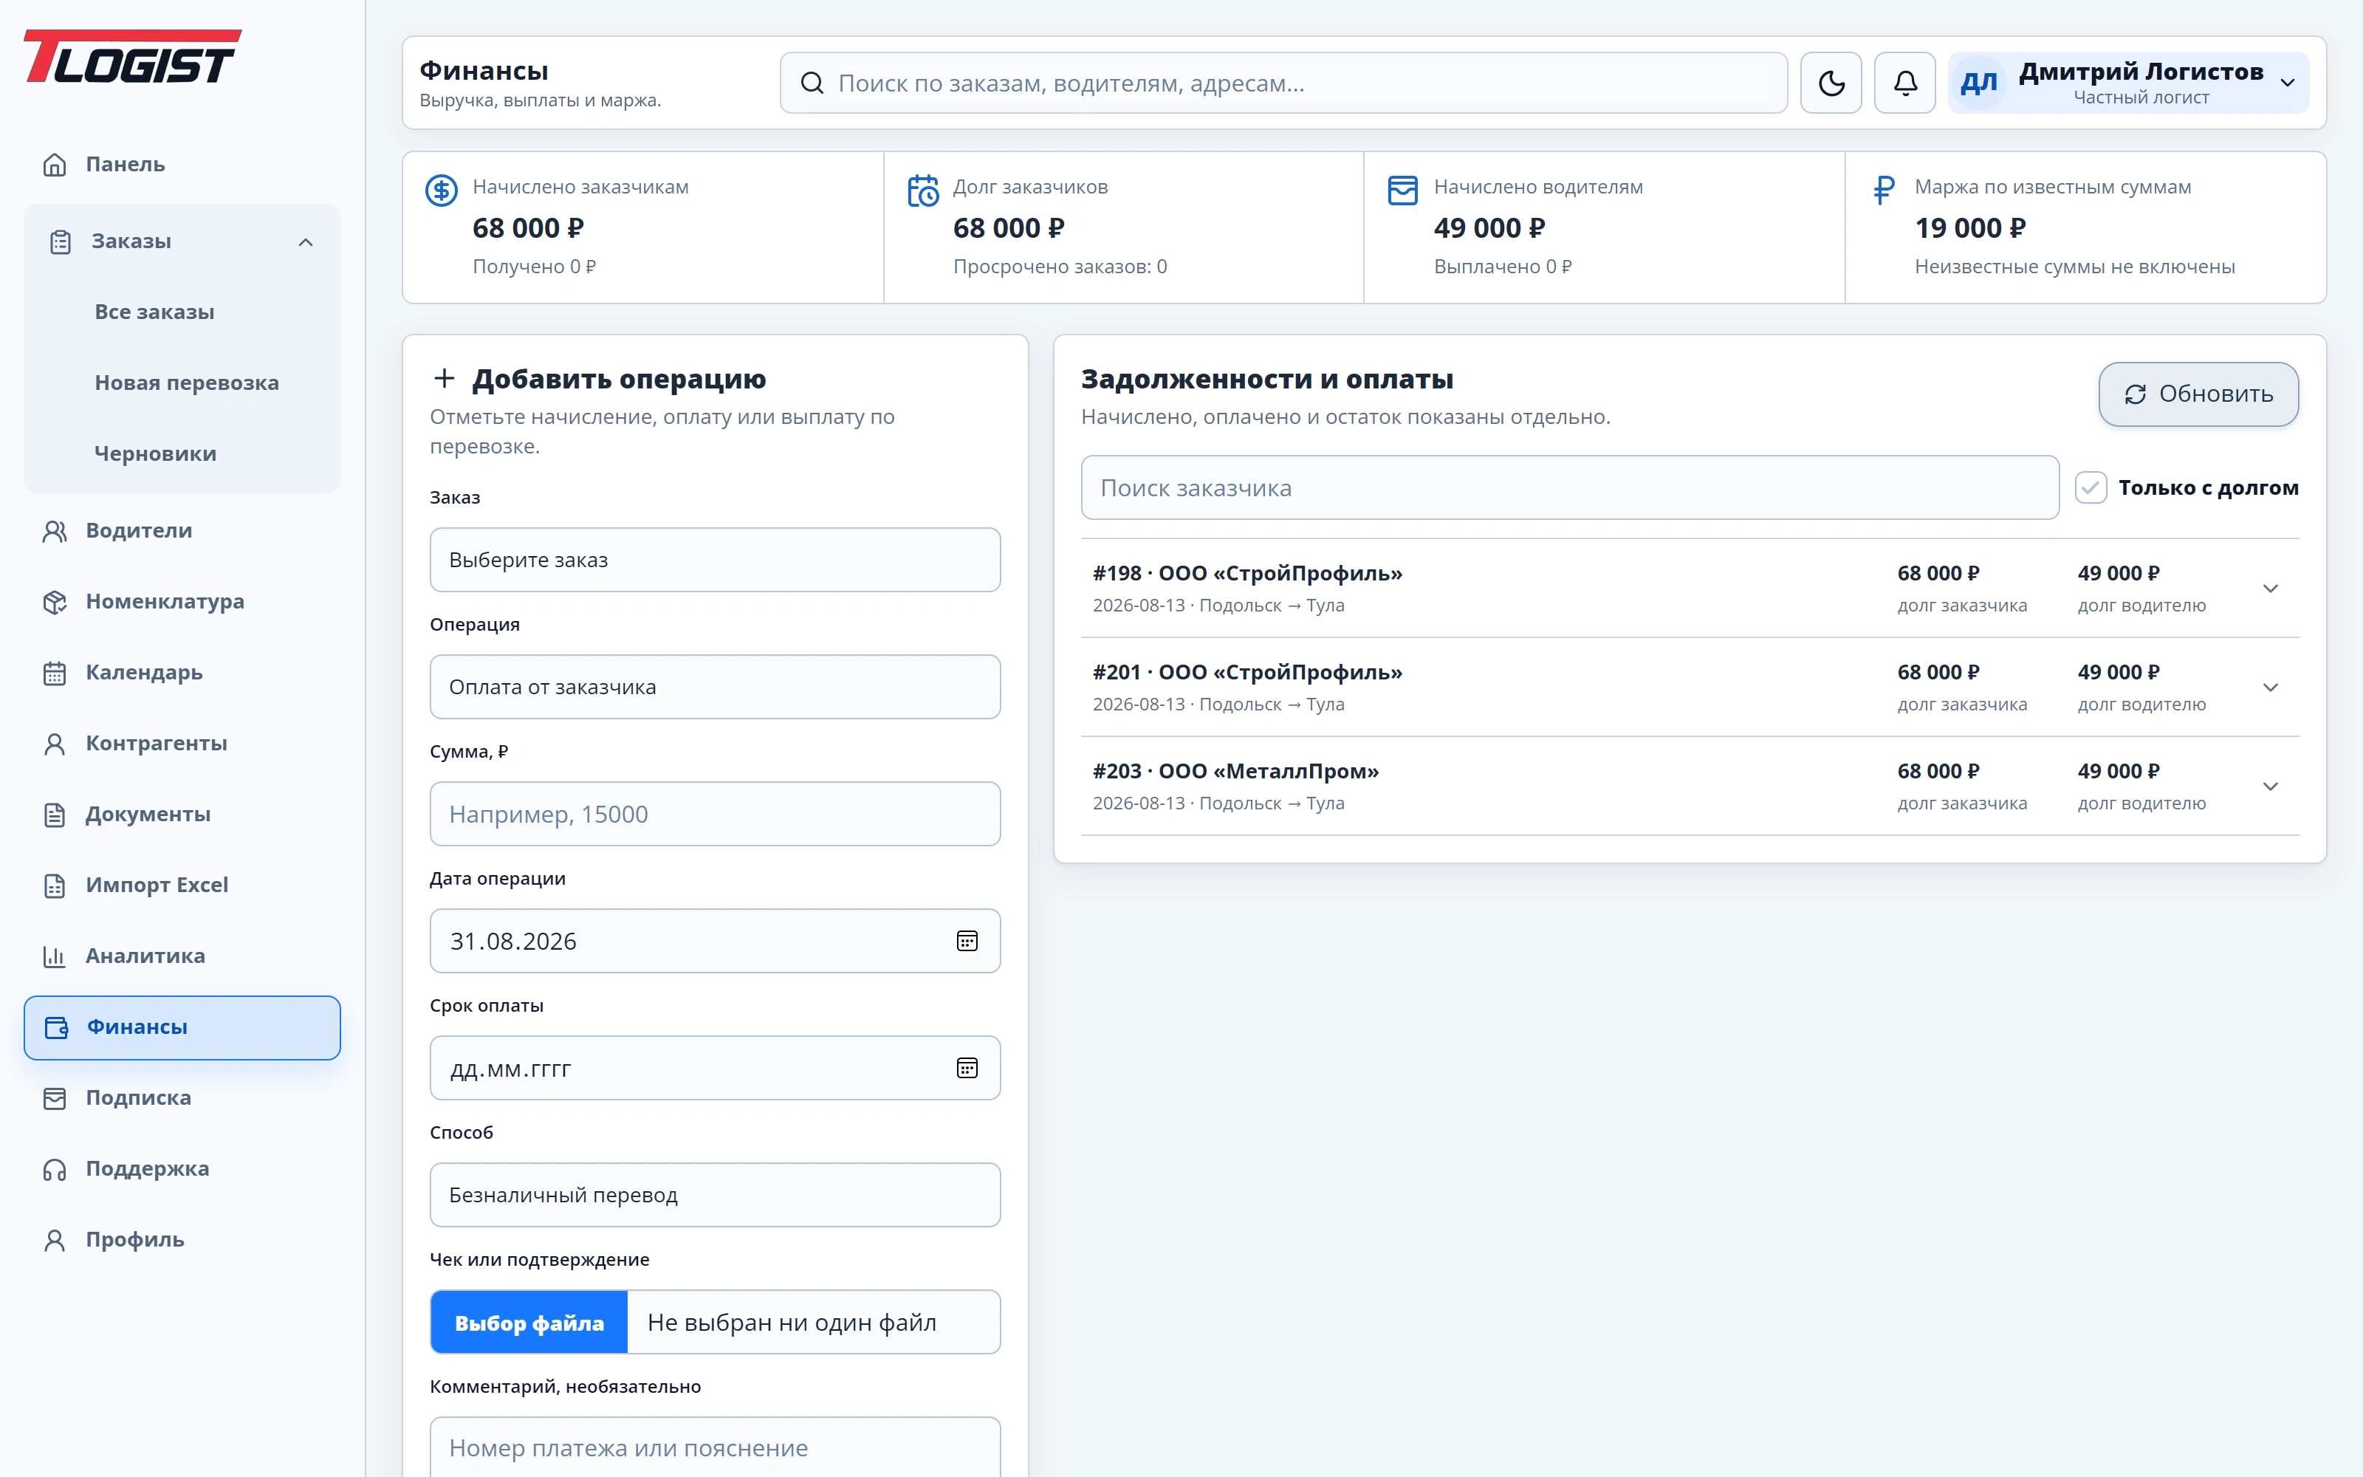Expand order #201 row chevron

pos(2270,688)
